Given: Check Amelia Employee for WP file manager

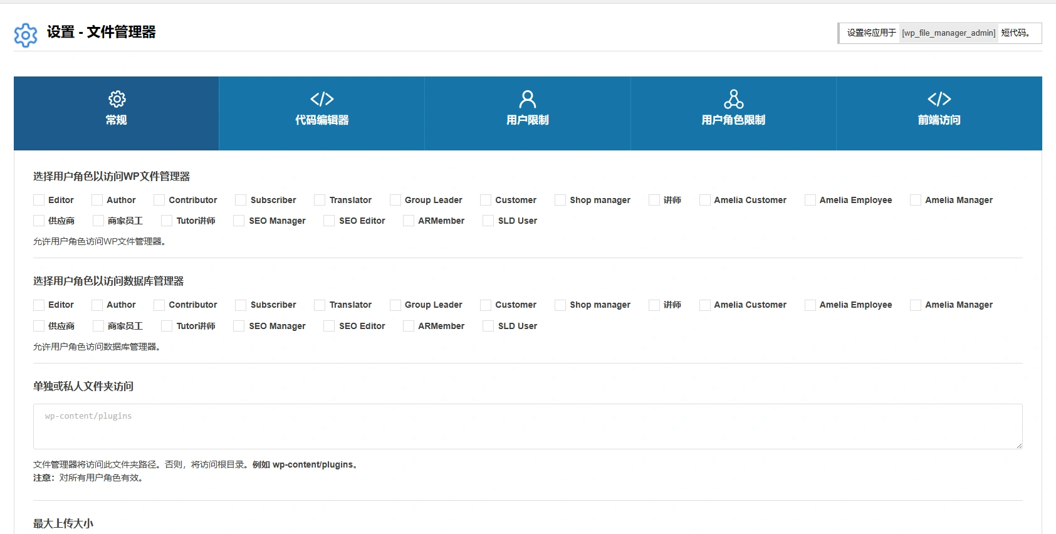Looking at the screenshot, I should (x=810, y=200).
